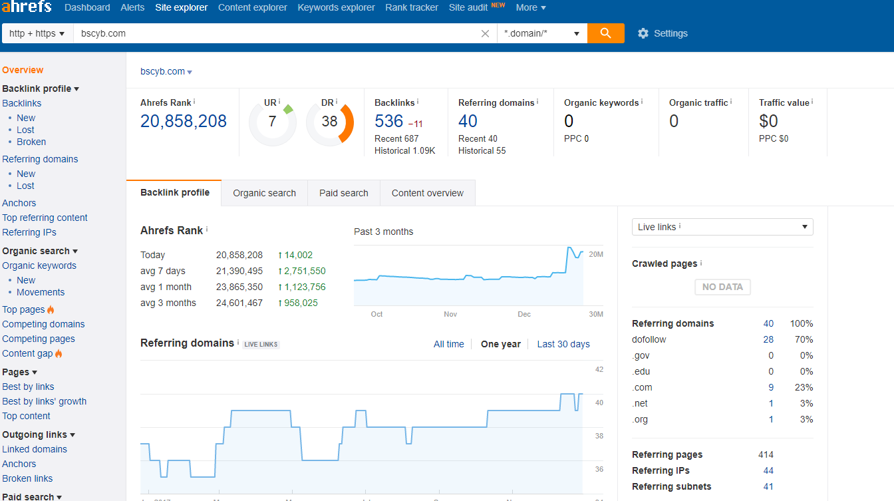This screenshot has height=501, width=894.
Task: Open Anchors under Backlink profile
Action: [19, 203]
